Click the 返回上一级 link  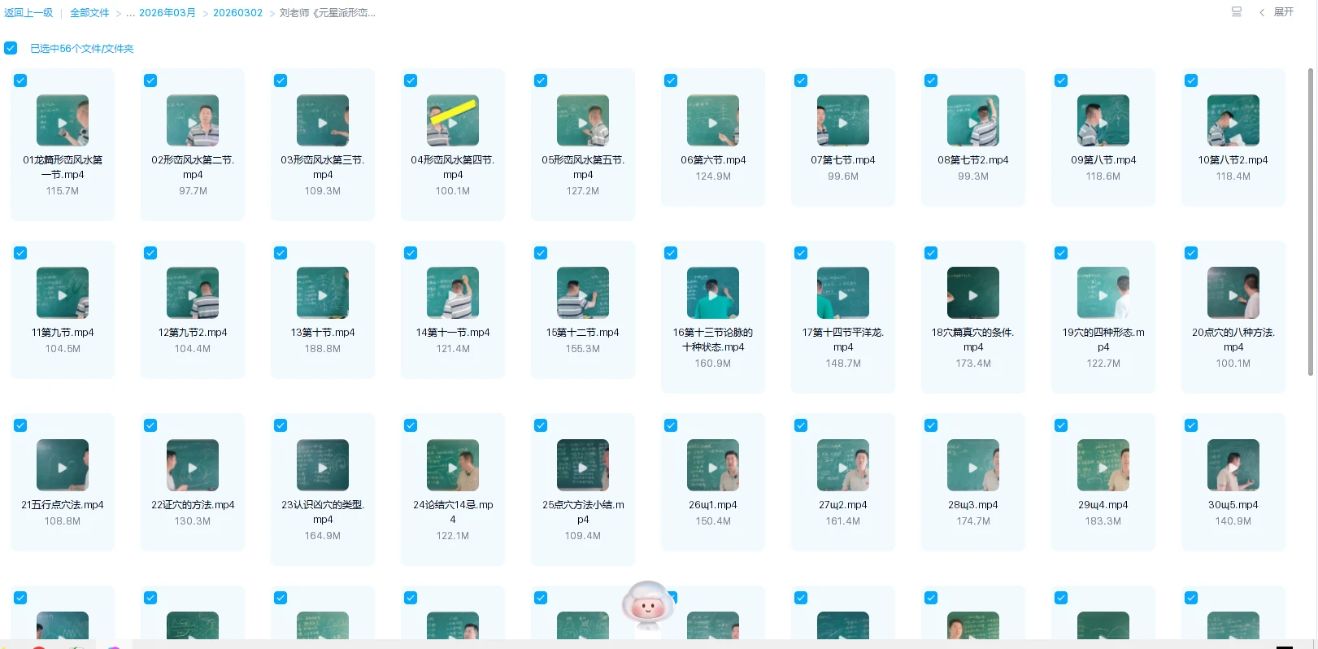(28, 13)
